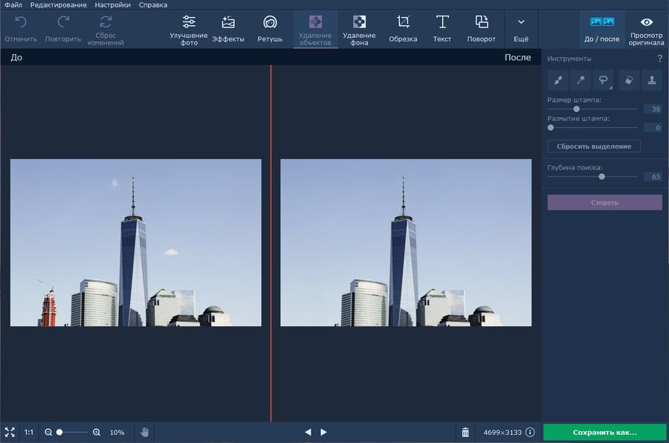Toggle Просмотр оригинала eye view

647,29
